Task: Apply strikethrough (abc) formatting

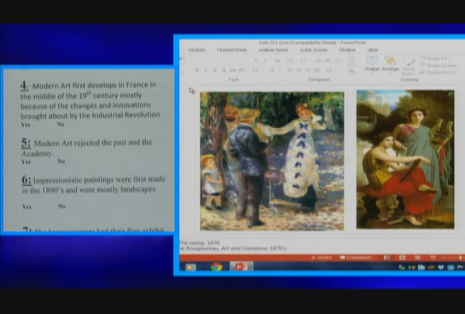Action: pos(232,70)
